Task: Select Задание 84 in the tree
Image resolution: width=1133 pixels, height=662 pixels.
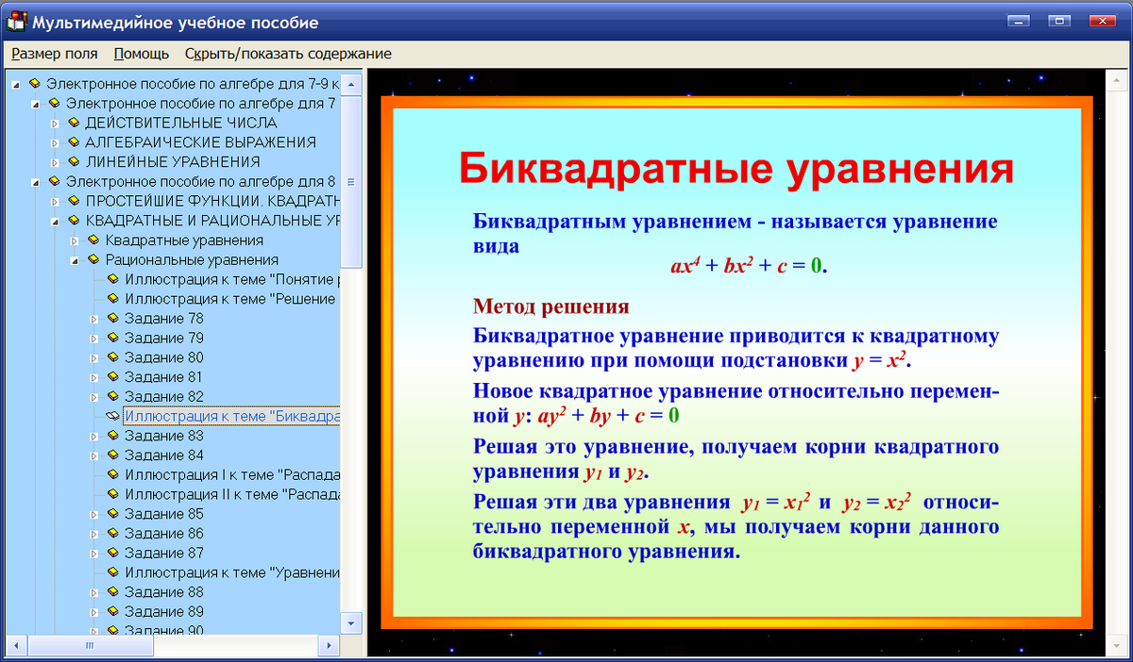Action: point(164,455)
